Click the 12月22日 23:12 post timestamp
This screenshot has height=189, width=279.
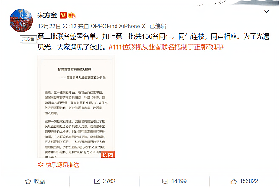[x=57, y=26]
